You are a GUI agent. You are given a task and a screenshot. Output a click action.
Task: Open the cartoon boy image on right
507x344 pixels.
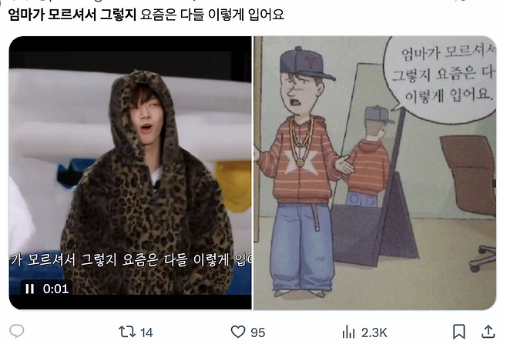click(374, 173)
